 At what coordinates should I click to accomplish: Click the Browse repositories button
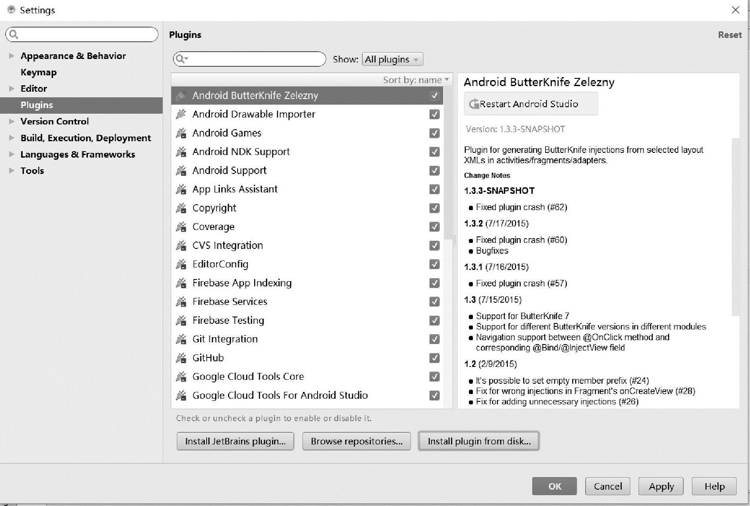point(357,441)
